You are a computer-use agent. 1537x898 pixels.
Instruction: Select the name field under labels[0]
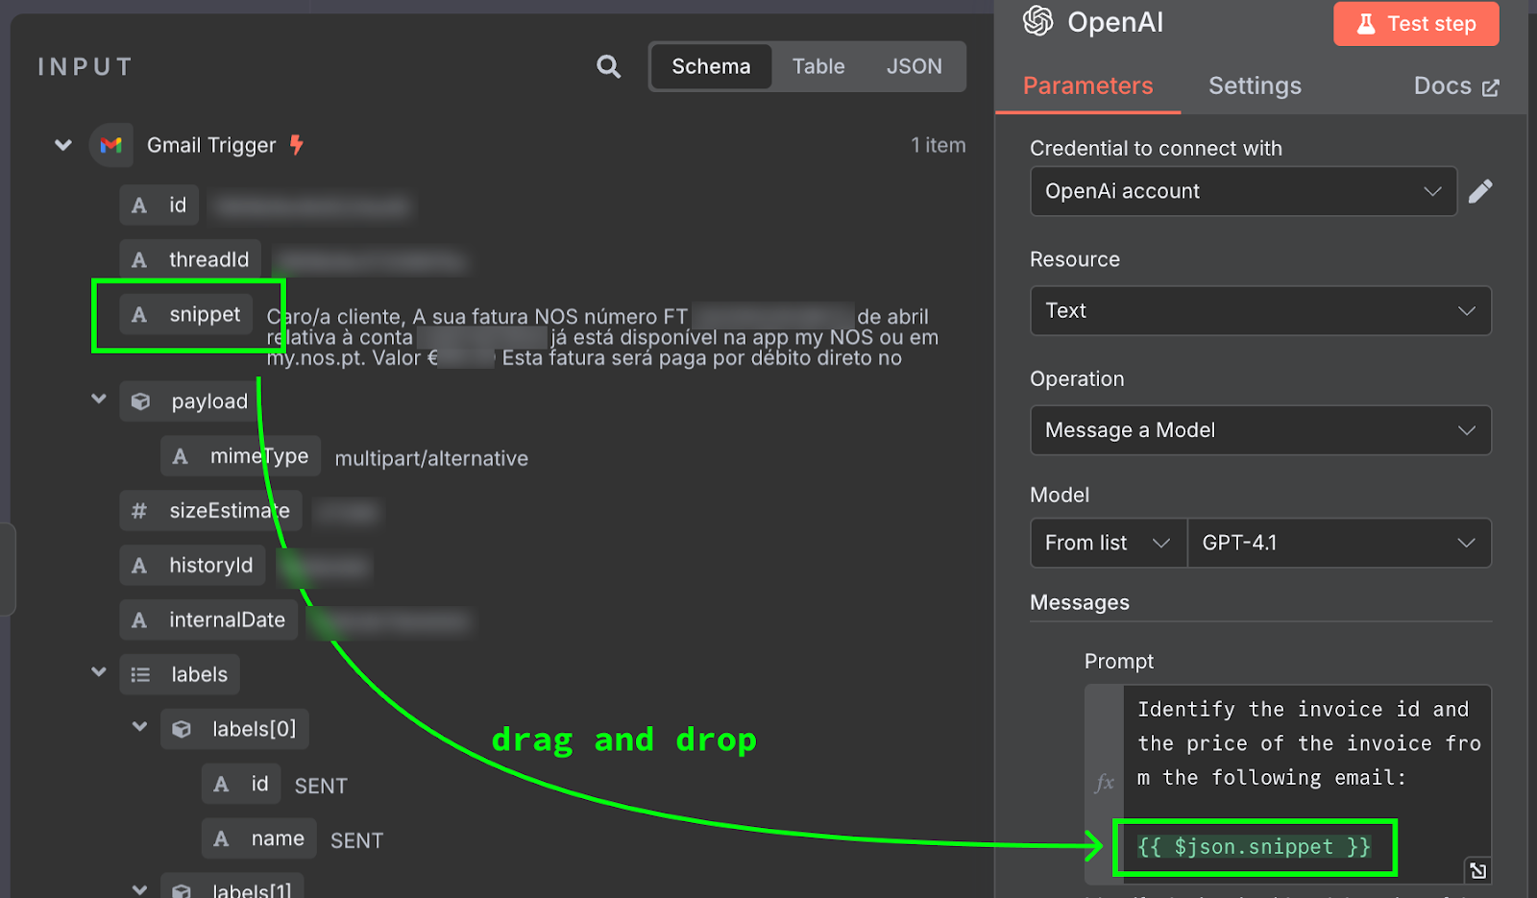pyautogui.click(x=259, y=838)
